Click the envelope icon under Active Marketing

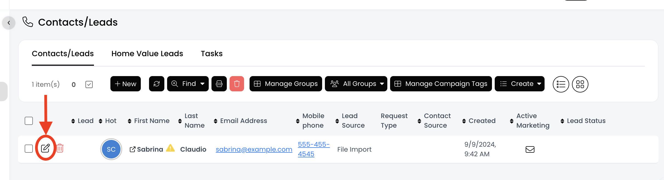(530, 149)
